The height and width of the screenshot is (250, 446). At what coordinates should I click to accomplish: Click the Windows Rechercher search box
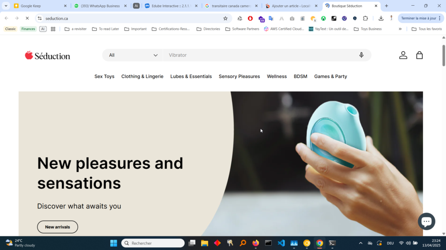click(153, 243)
